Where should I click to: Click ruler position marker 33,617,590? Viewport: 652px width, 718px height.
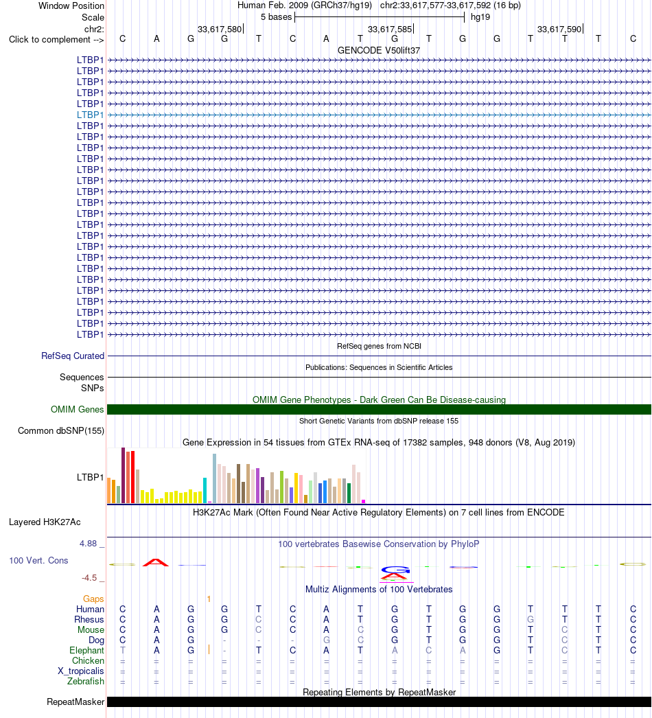[559, 30]
